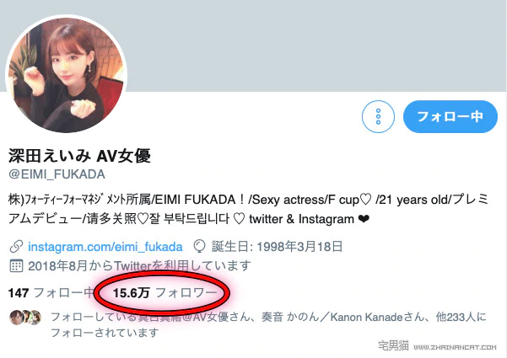This screenshot has height=358, width=507.
Task: Click the Kanon Kanade name in mutual followers
Action: tap(367, 318)
